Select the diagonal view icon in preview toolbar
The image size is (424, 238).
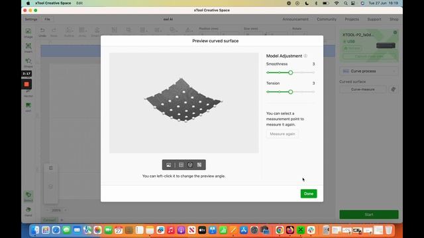[199, 165]
